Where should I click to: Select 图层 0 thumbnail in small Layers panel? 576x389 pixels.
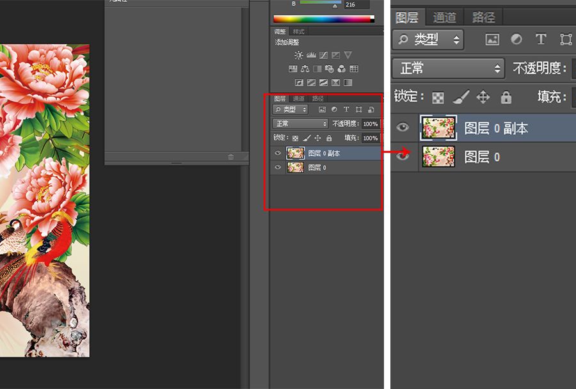(x=295, y=168)
